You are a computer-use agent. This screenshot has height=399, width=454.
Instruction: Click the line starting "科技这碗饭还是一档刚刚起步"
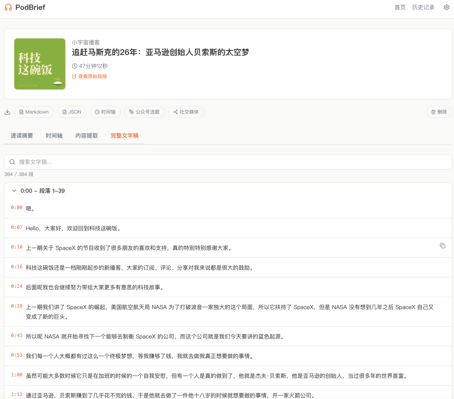click(140, 268)
